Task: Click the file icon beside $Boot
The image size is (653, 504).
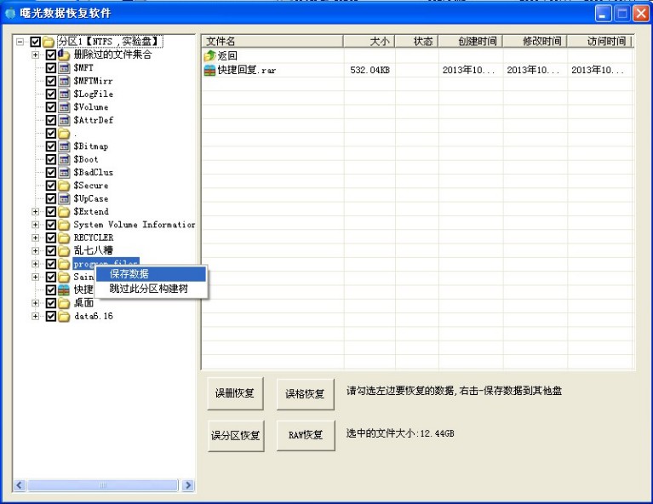Action: coord(64,159)
